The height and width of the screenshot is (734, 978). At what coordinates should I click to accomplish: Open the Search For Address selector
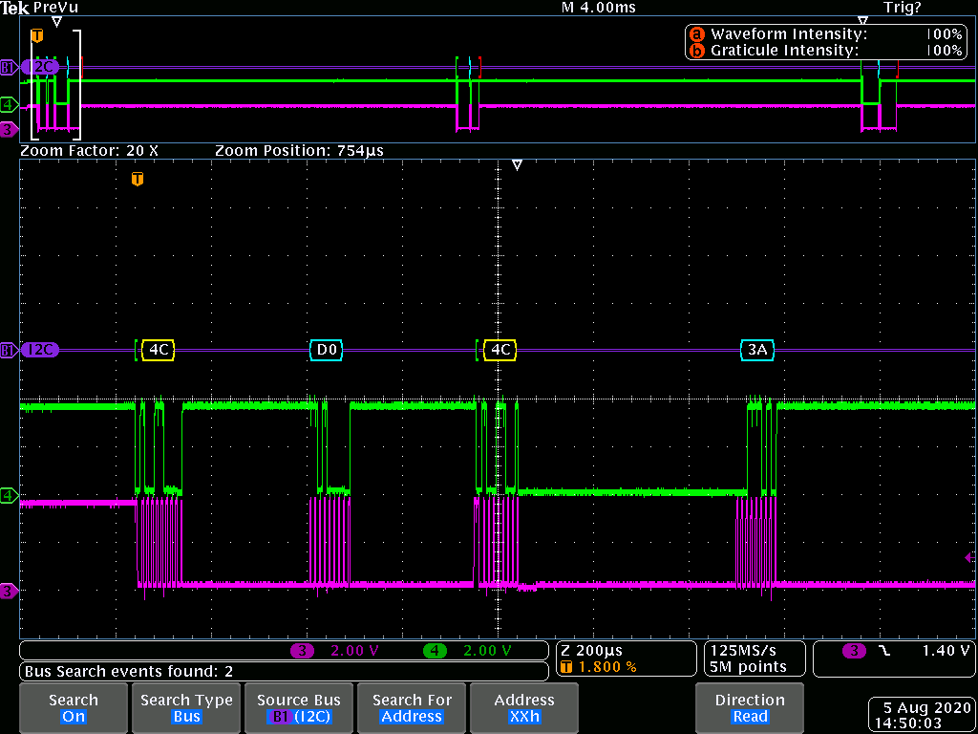point(411,708)
